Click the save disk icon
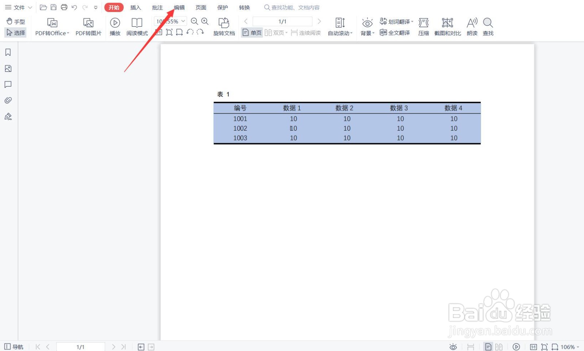The image size is (584, 351). 54,7
